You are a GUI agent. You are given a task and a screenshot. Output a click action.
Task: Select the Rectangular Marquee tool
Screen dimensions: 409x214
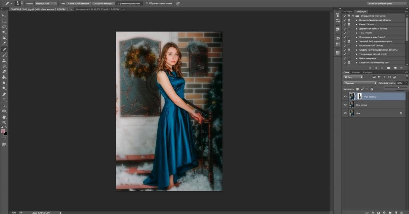(x=4, y=21)
